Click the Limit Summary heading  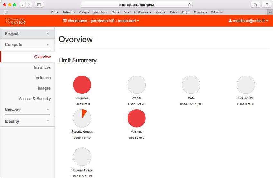pyautogui.click(x=77, y=60)
